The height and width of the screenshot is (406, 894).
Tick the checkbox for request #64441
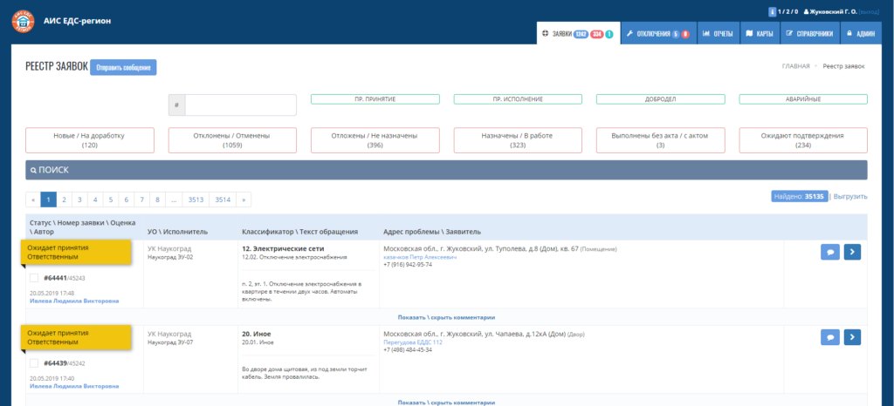(x=34, y=277)
